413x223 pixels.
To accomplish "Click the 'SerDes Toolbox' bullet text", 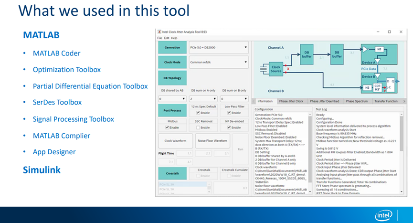I will click(57, 102).
